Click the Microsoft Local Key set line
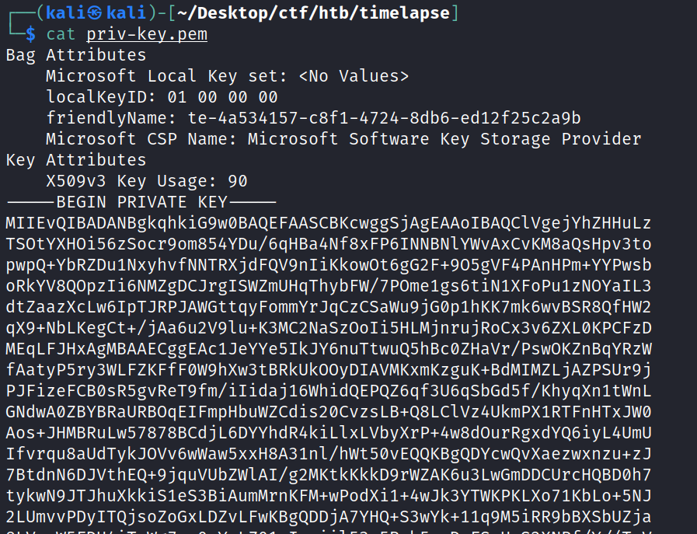The width and height of the screenshot is (697, 534). [x=227, y=76]
